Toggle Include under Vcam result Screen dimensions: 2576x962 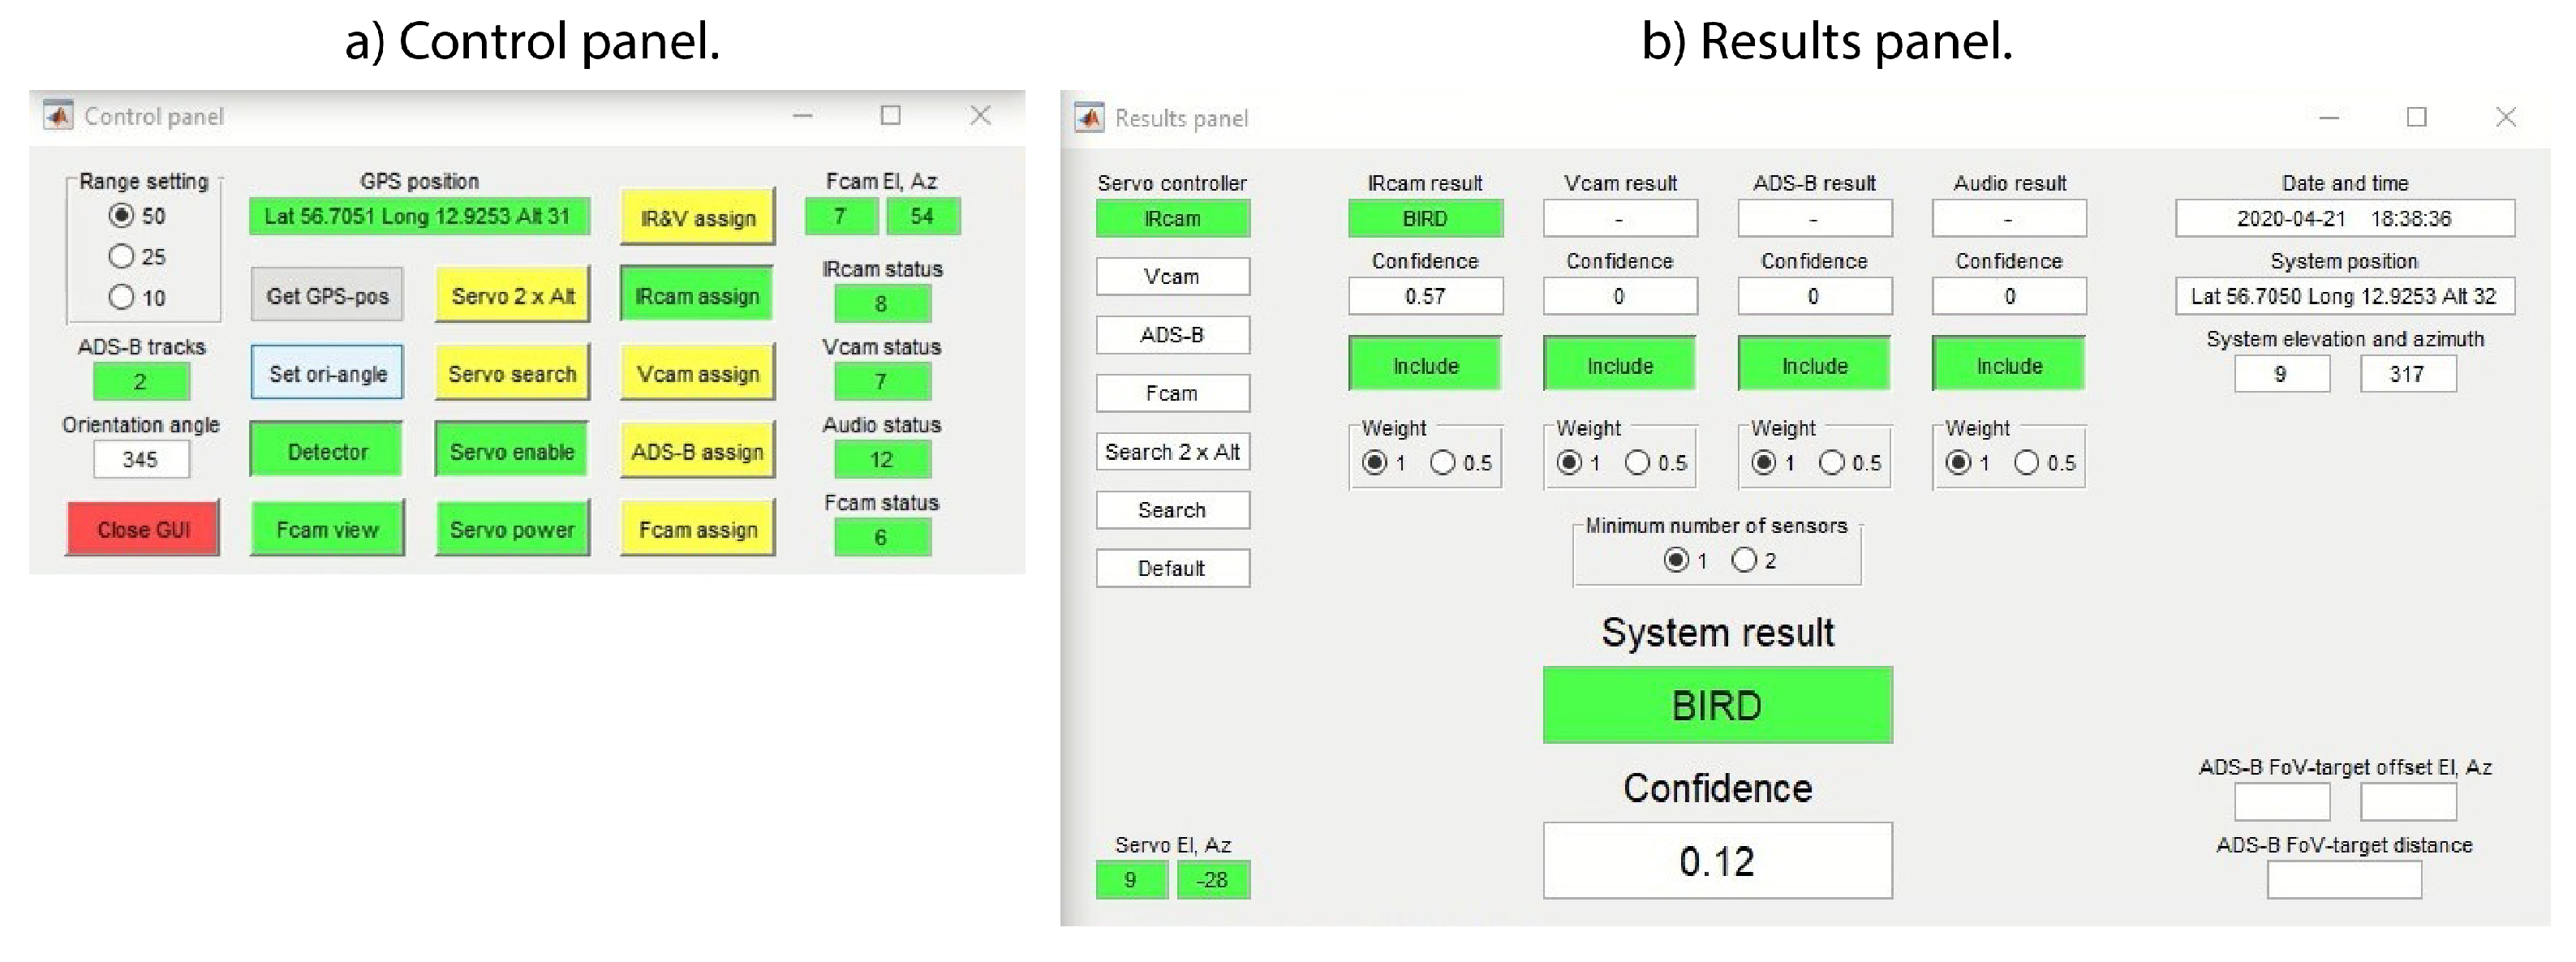(1619, 365)
